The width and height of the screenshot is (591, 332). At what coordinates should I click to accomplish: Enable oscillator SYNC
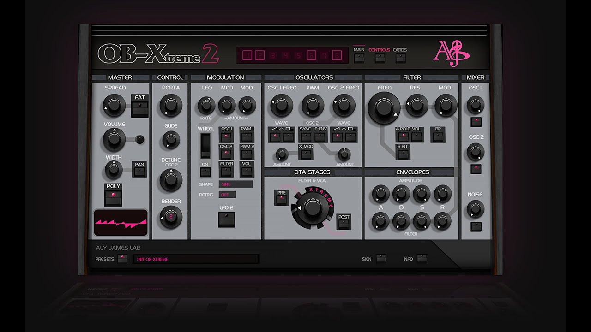[305, 136]
